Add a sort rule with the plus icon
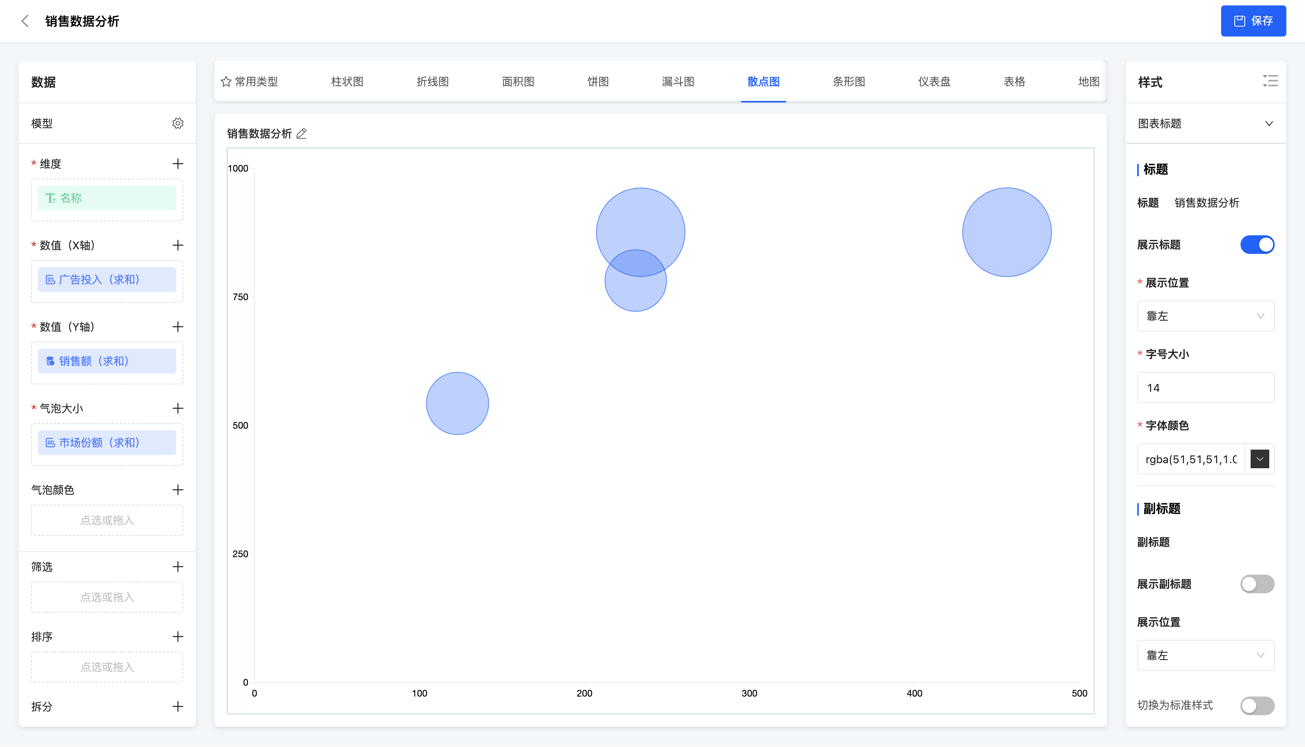This screenshot has width=1305, height=747. pyautogui.click(x=177, y=637)
